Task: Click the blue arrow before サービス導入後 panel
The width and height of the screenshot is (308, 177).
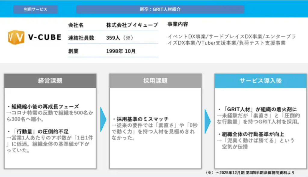Action: (208, 121)
